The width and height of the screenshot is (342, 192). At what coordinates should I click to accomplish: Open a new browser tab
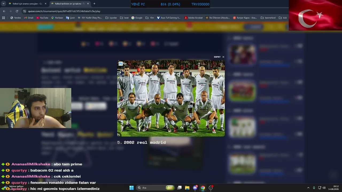tap(94, 4)
